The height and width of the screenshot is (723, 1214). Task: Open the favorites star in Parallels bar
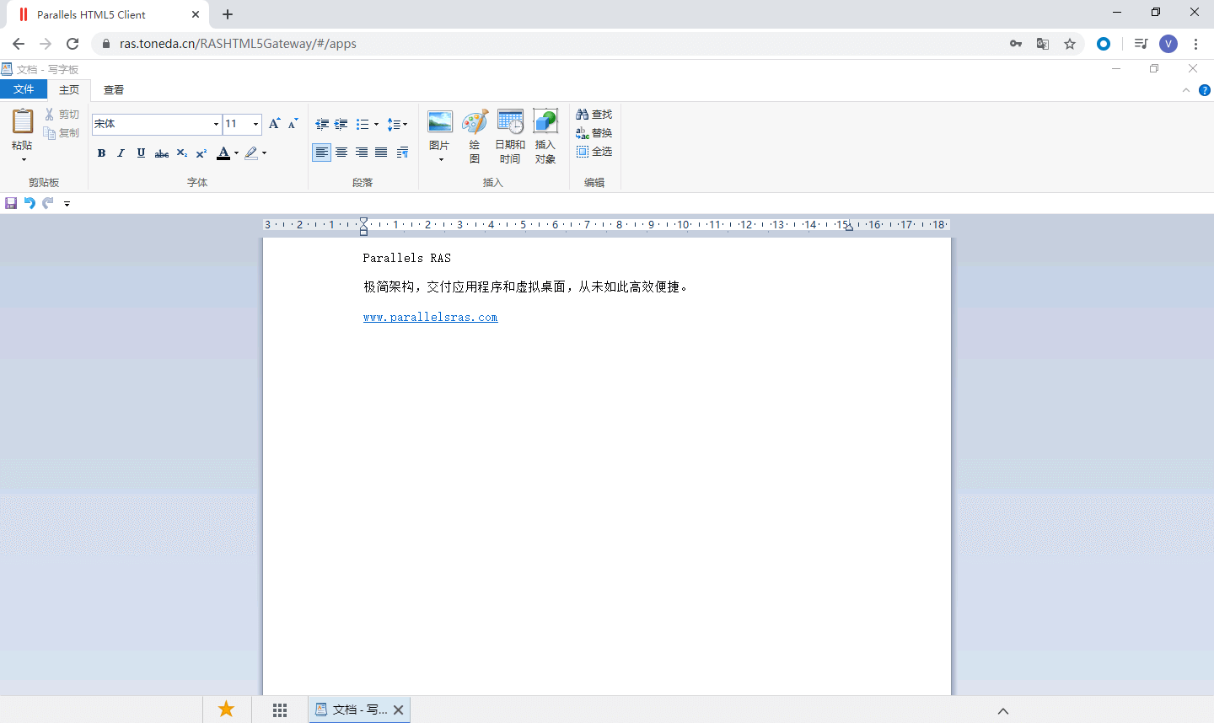(x=227, y=710)
